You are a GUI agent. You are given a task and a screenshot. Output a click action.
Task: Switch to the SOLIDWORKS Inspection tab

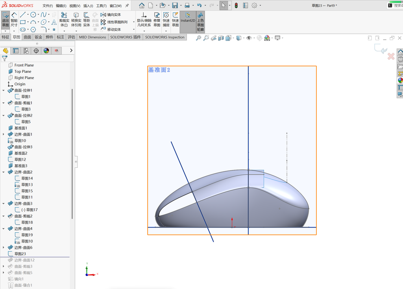pyautogui.click(x=165, y=37)
